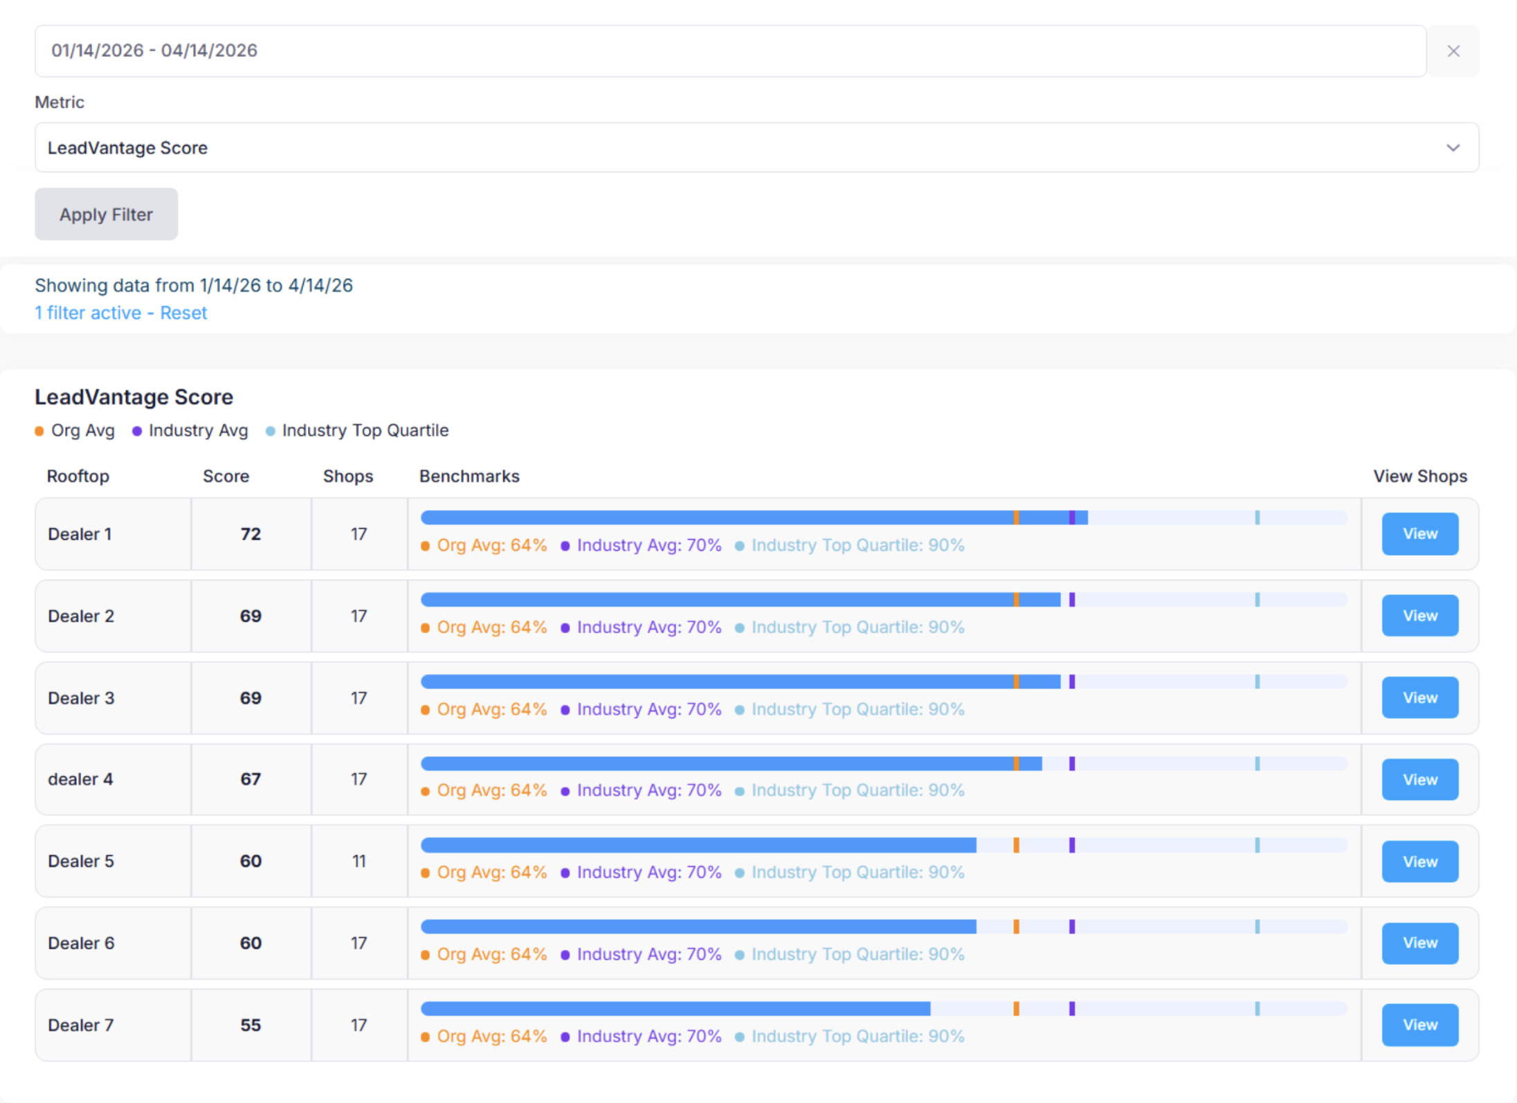This screenshot has height=1103, width=1517.
Task: Click the orange Org Avg legend dot
Action: tap(39, 431)
